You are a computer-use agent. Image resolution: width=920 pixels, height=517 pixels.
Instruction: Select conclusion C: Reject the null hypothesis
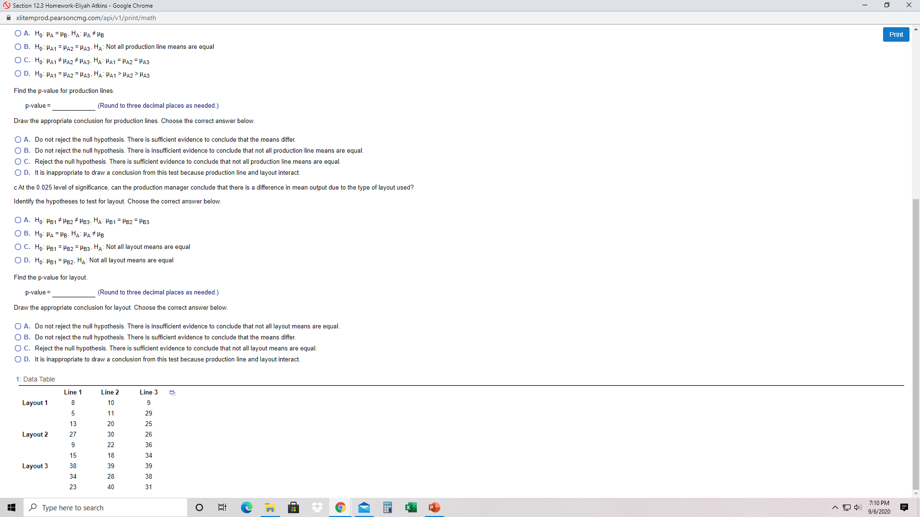click(18, 161)
